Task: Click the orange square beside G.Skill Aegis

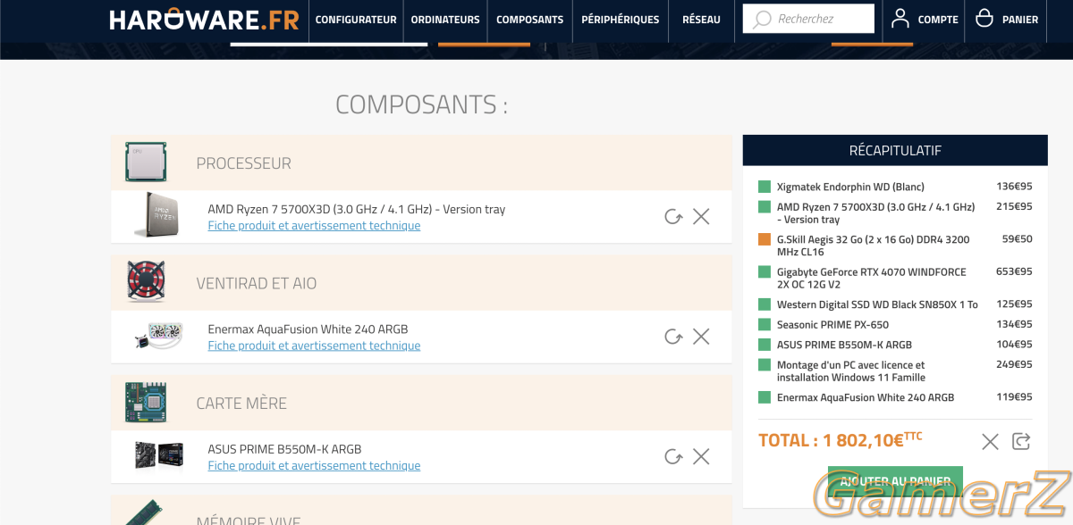Action: click(x=765, y=239)
